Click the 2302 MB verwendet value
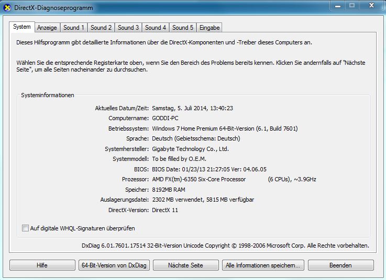The height and width of the screenshot is (280, 386). 203,200
